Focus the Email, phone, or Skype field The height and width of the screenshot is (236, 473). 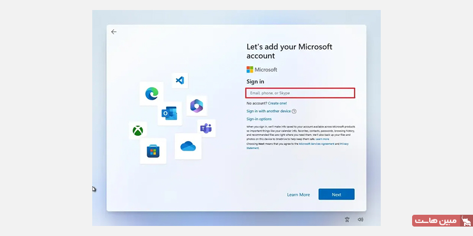(x=300, y=93)
